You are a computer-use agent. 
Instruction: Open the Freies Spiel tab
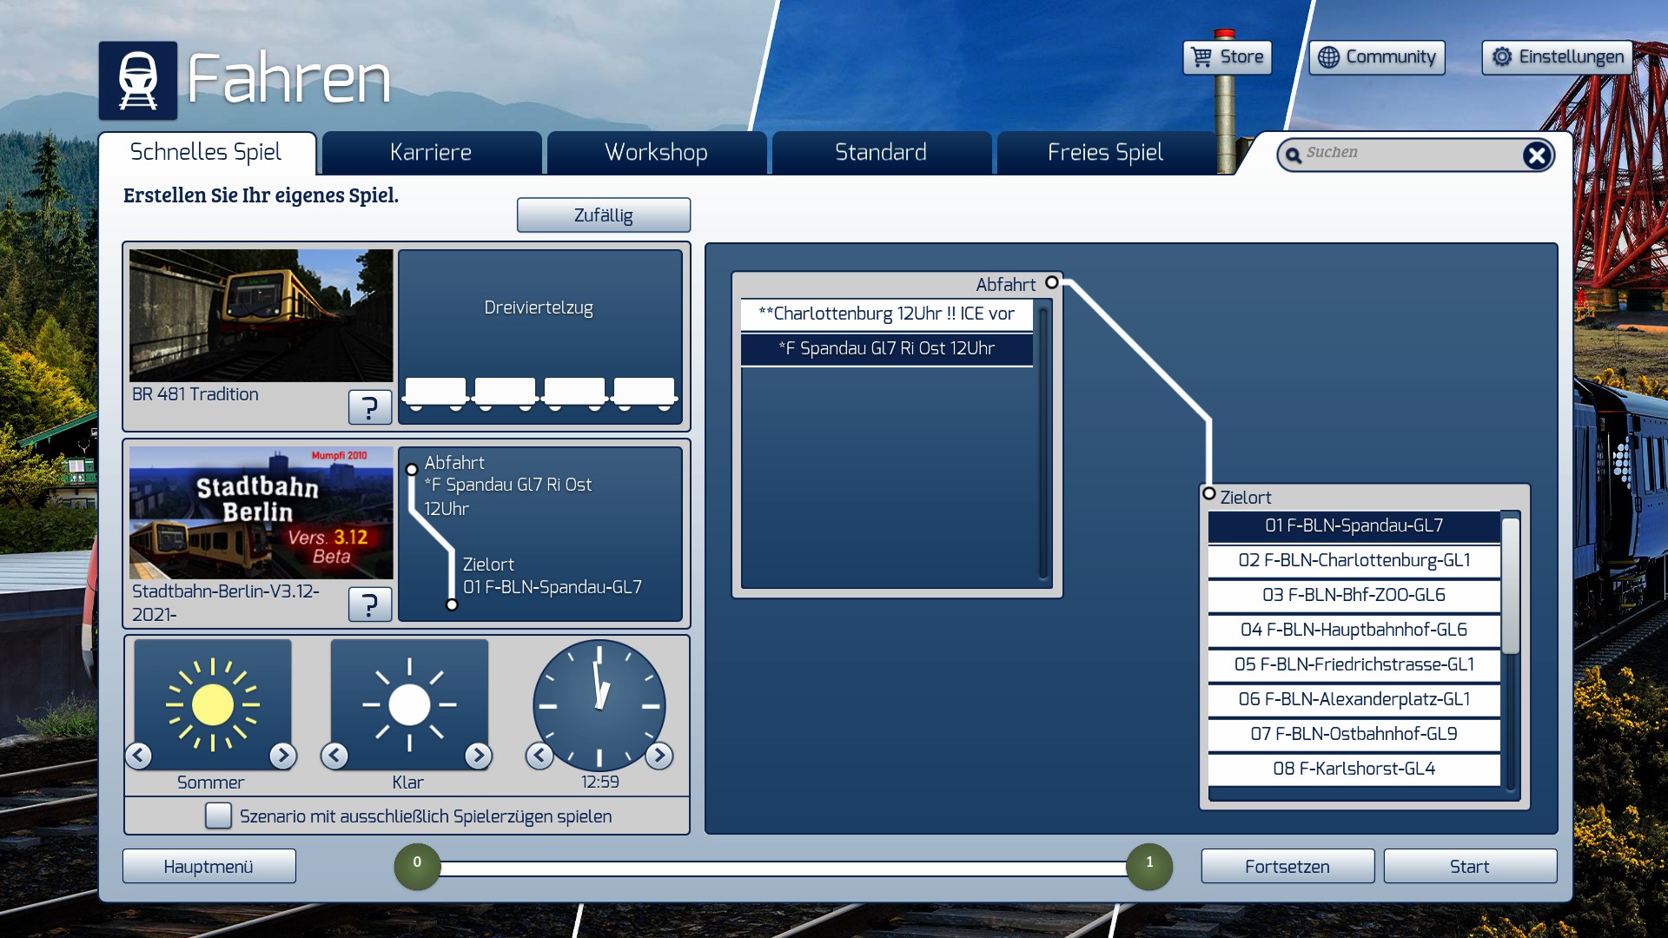(1105, 153)
